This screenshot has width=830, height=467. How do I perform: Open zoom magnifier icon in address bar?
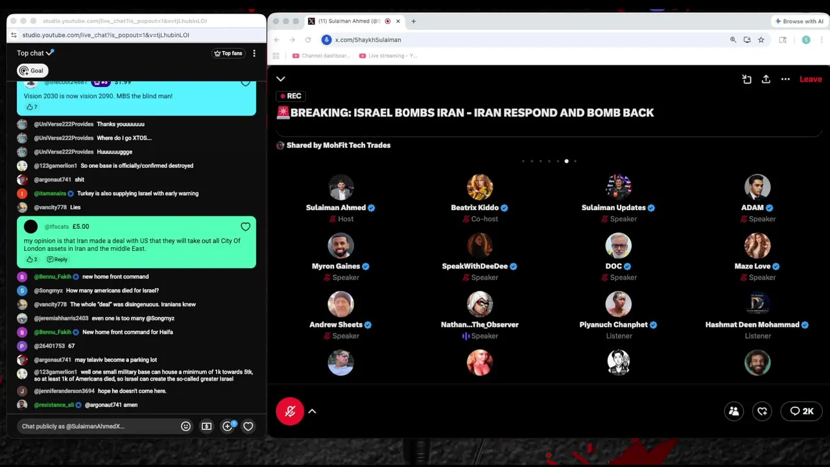pos(733,40)
